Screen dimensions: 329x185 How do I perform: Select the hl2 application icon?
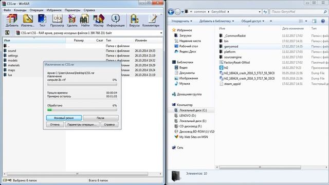pyautogui.click(x=221, y=68)
